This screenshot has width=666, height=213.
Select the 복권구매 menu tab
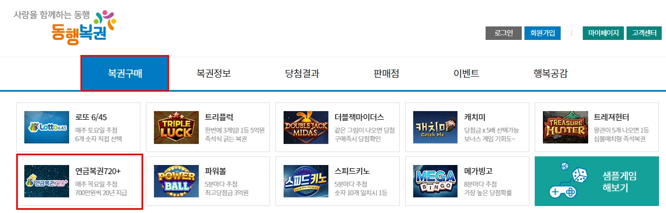pyautogui.click(x=125, y=73)
